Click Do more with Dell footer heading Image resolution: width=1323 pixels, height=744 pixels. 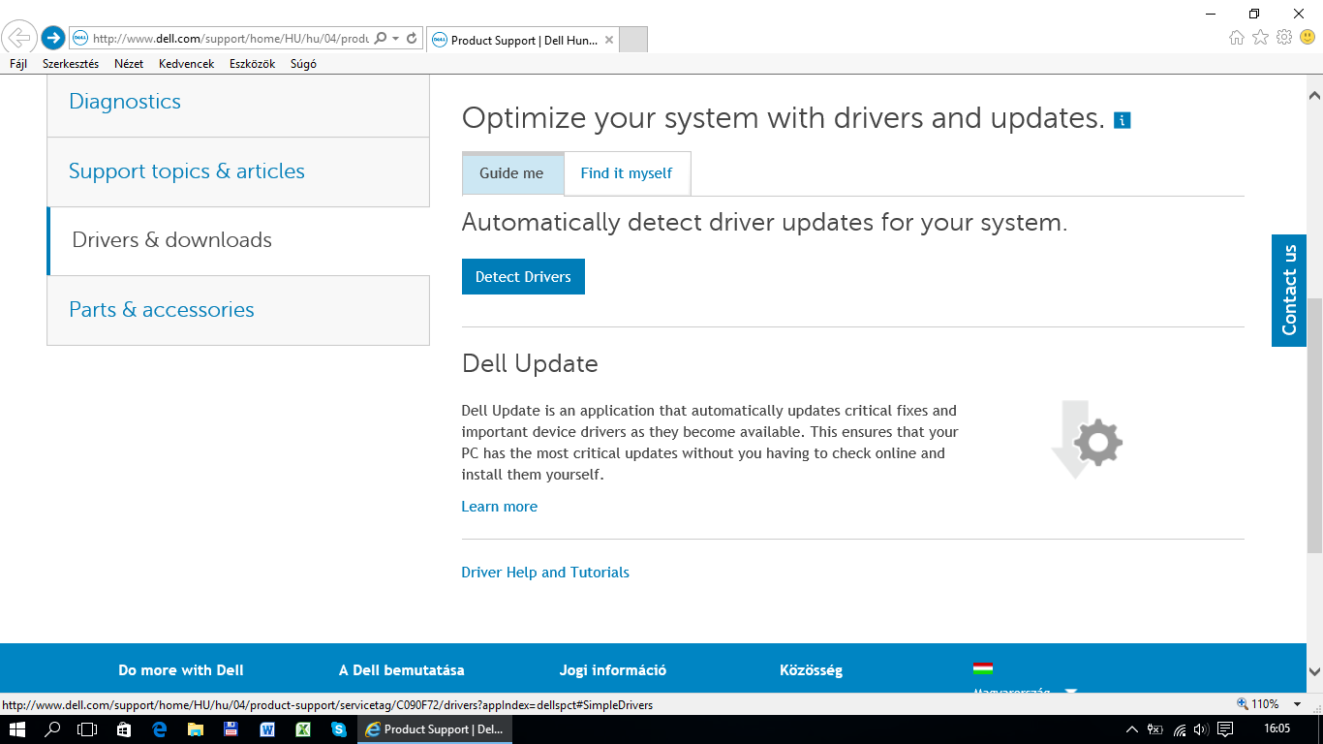click(x=181, y=670)
